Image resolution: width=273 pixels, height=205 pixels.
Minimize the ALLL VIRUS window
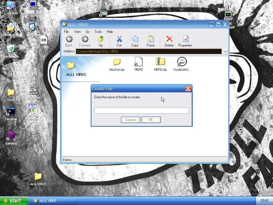tap(211, 24)
